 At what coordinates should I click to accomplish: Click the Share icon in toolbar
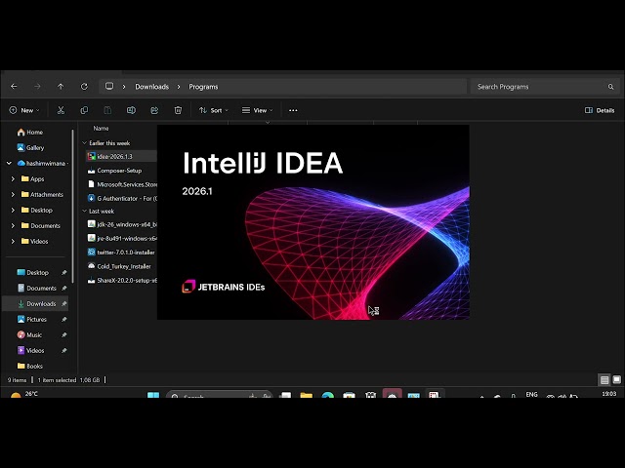coord(154,110)
